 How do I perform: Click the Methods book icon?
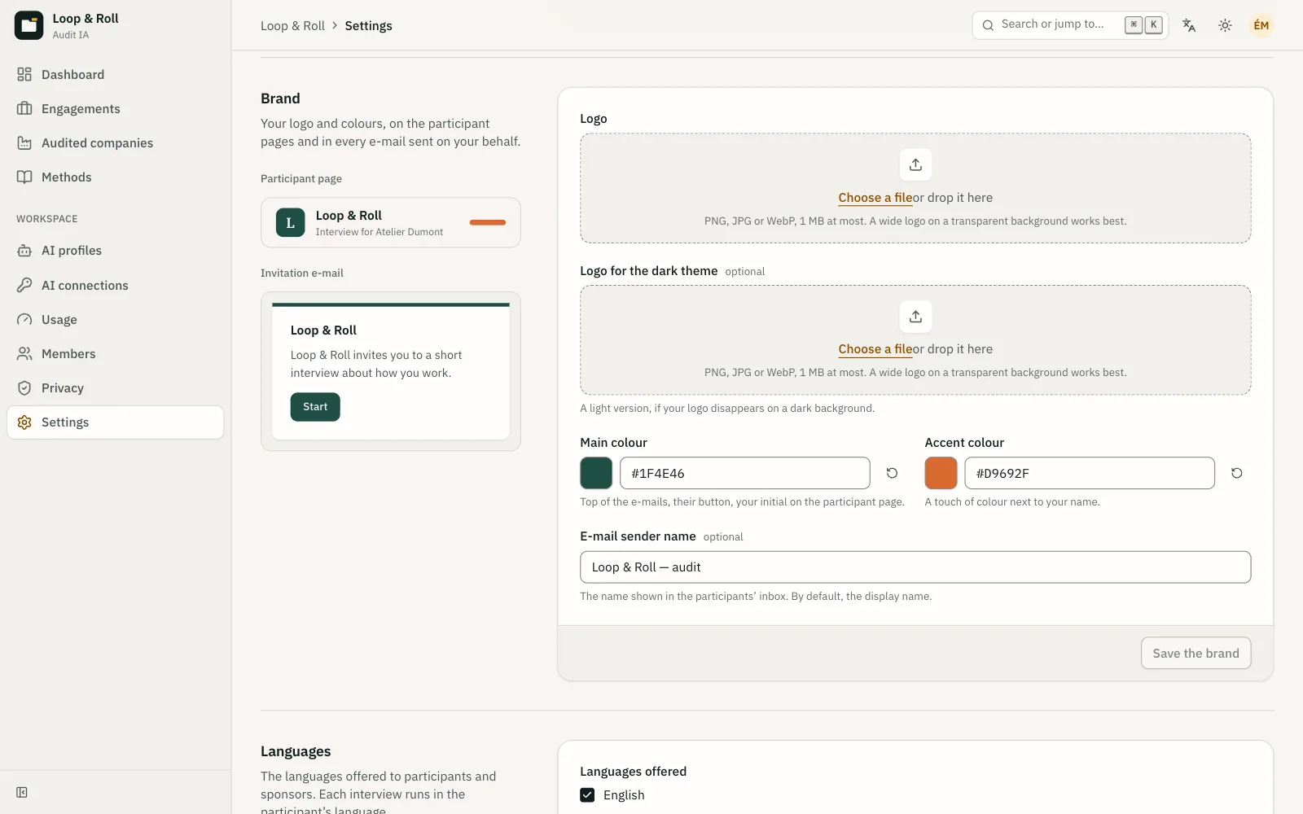point(24,177)
